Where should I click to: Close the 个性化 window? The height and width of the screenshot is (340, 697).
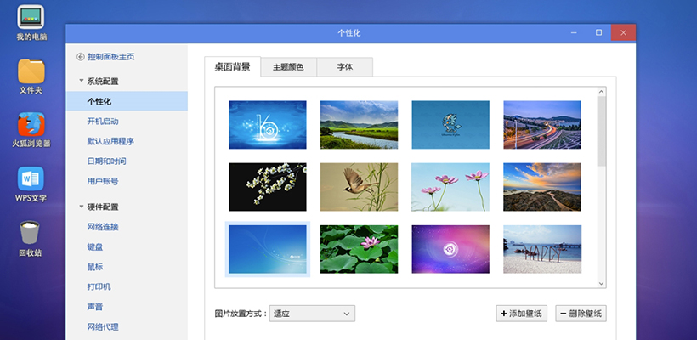(623, 33)
